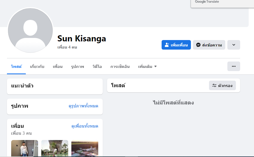
Task: Click the ไม่มีโพสต์ที่แสดง message
Action: (x=173, y=103)
